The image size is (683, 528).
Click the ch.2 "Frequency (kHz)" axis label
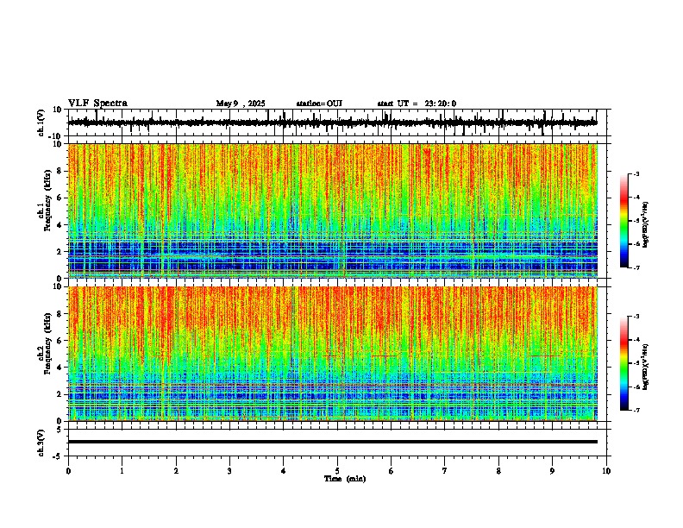(x=47, y=343)
